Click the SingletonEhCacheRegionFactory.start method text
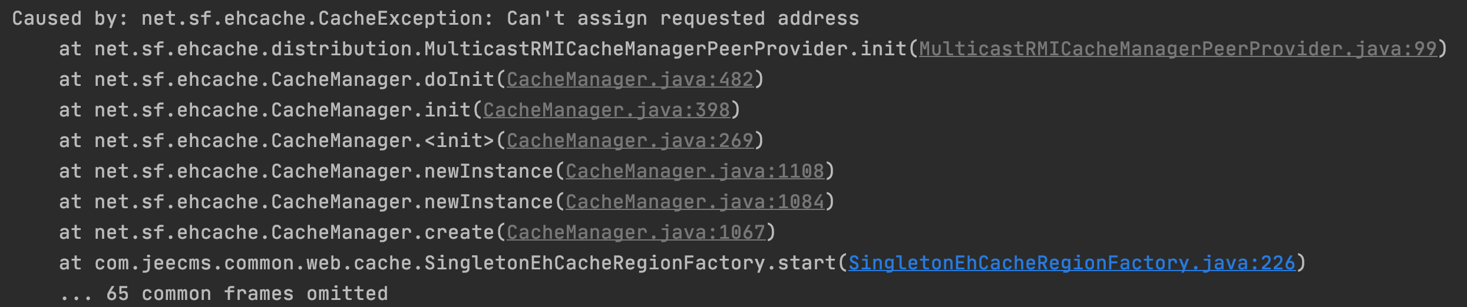 630,263
